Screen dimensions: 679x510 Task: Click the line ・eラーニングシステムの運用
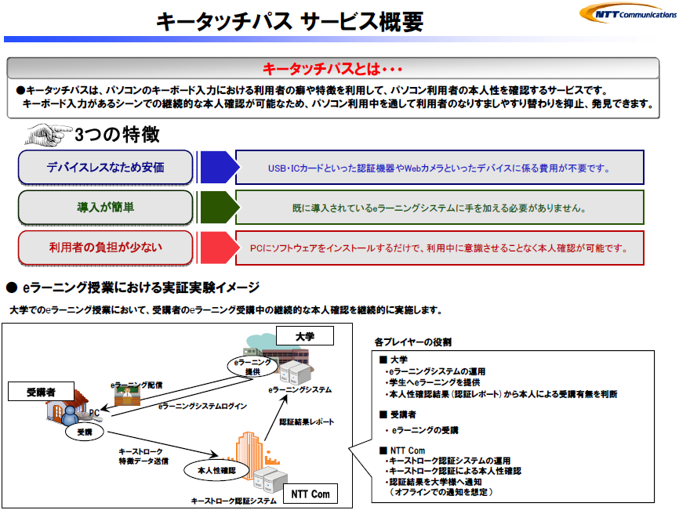(436, 371)
